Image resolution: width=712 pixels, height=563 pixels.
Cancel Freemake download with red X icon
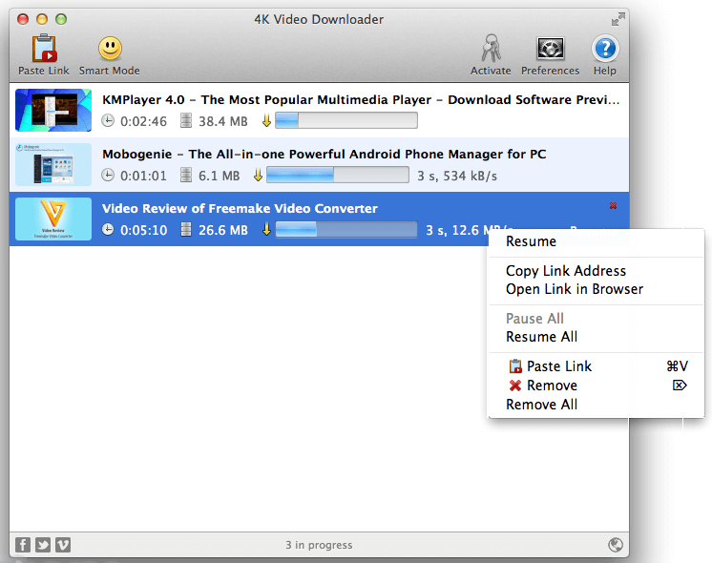coord(613,206)
